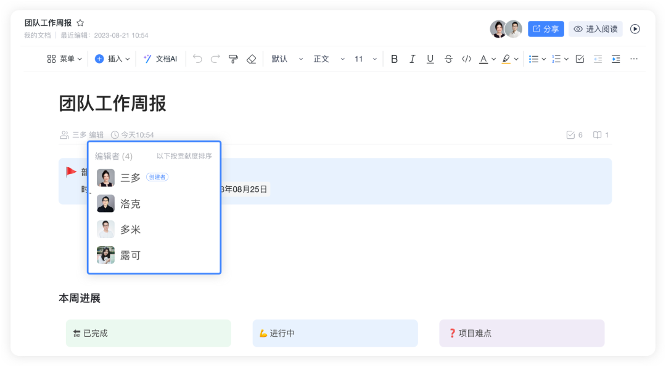This screenshot has width=666, height=367.
Task: Insert inline code with the code icon
Action: [467, 59]
